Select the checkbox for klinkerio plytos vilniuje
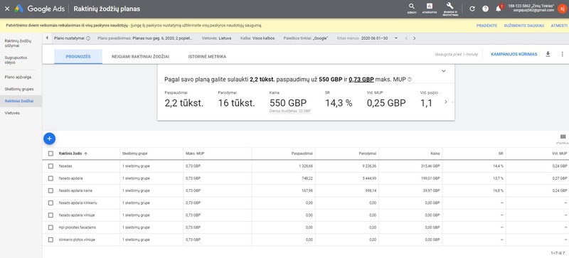 (x=50, y=240)
